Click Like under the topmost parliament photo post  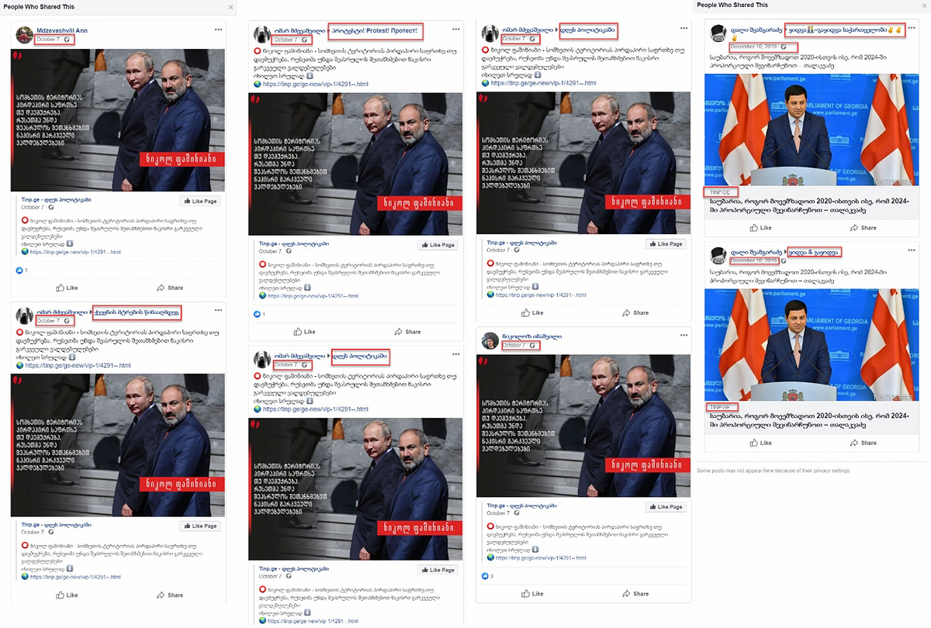coord(760,228)
